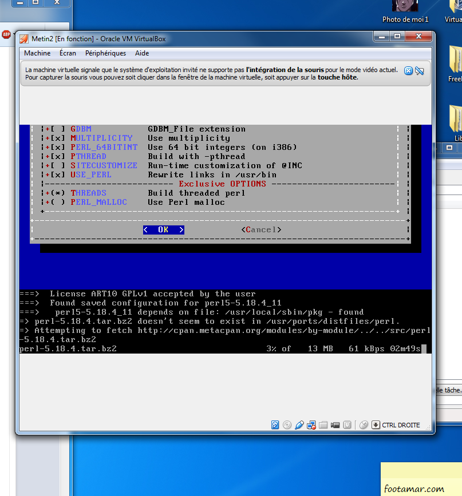The height and width of the screenshot is (496, 462).
Task: Dismiss the mouse integration notification
Action: [x=409, y=70]
